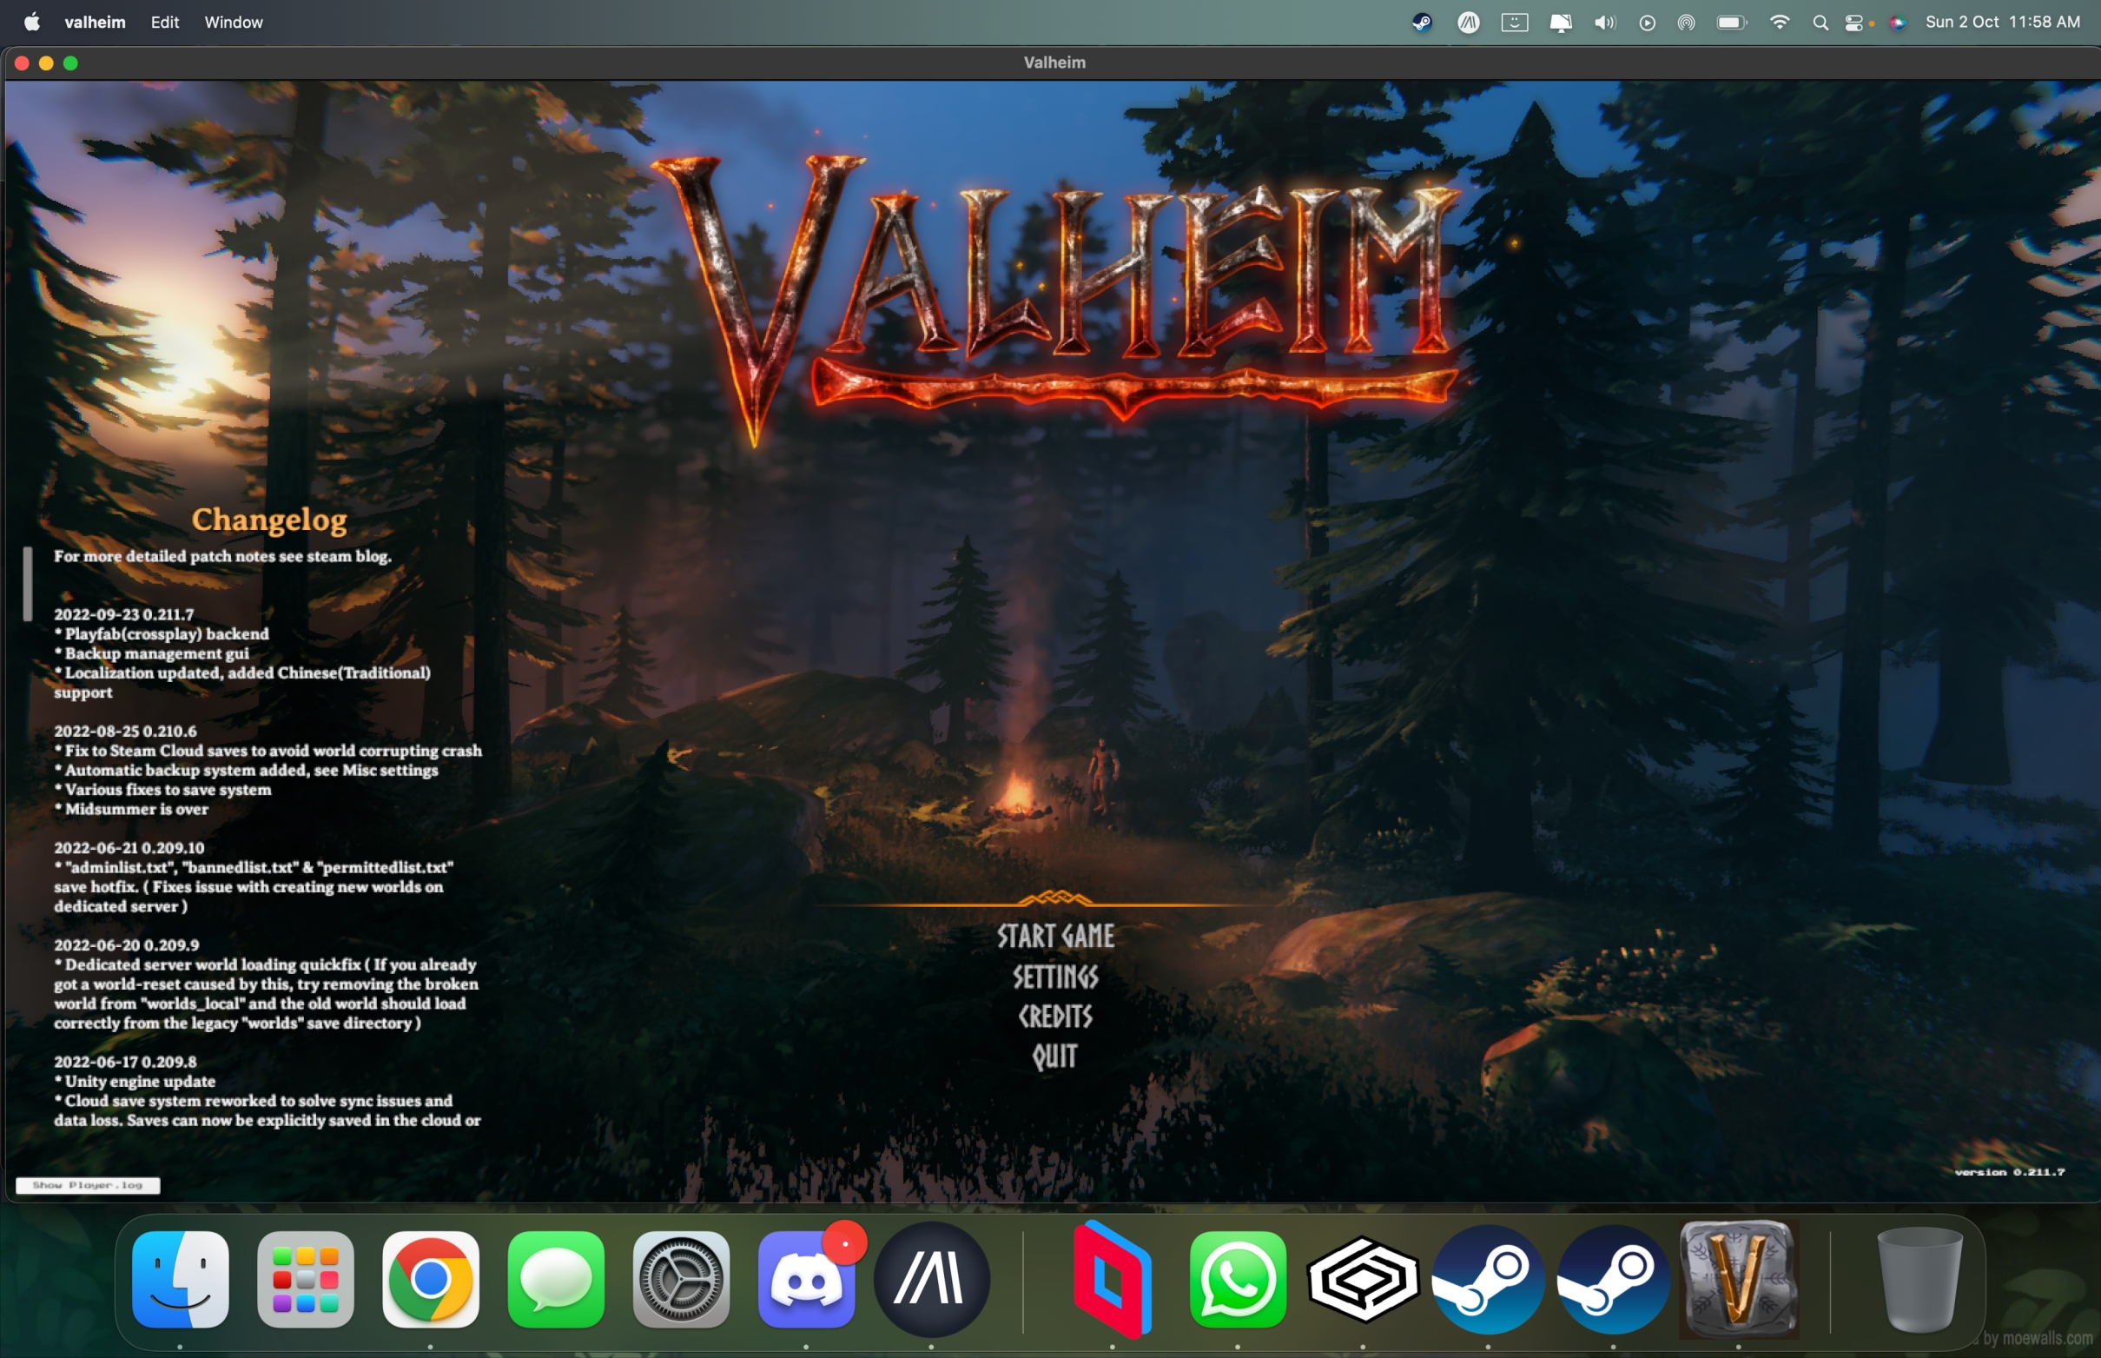This screenshot has width=2101, height=1358.
Task: Click the '2022-06-17 0.209.8' changelog entry
Action: [x=125, y=1062]
